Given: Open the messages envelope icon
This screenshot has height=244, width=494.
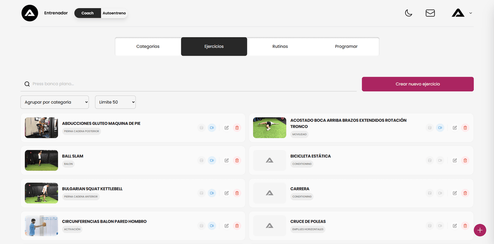Looking at the screenshot, I should point(430,13).
